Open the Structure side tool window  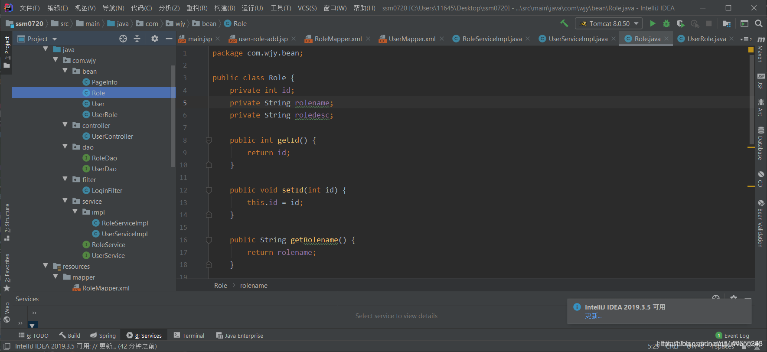coord(7,222)
